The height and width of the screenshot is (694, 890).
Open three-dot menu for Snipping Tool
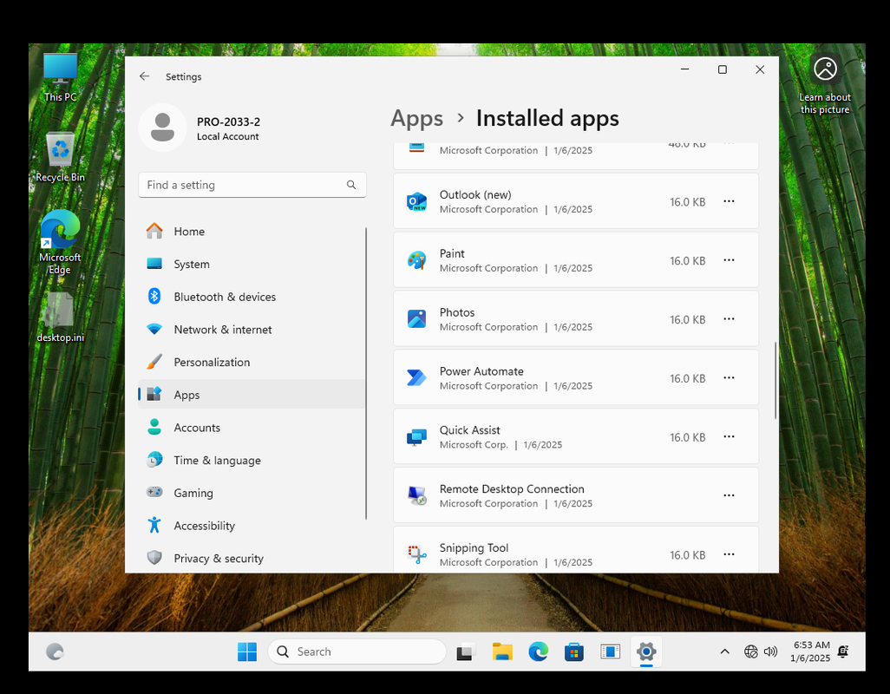[729, 554]
